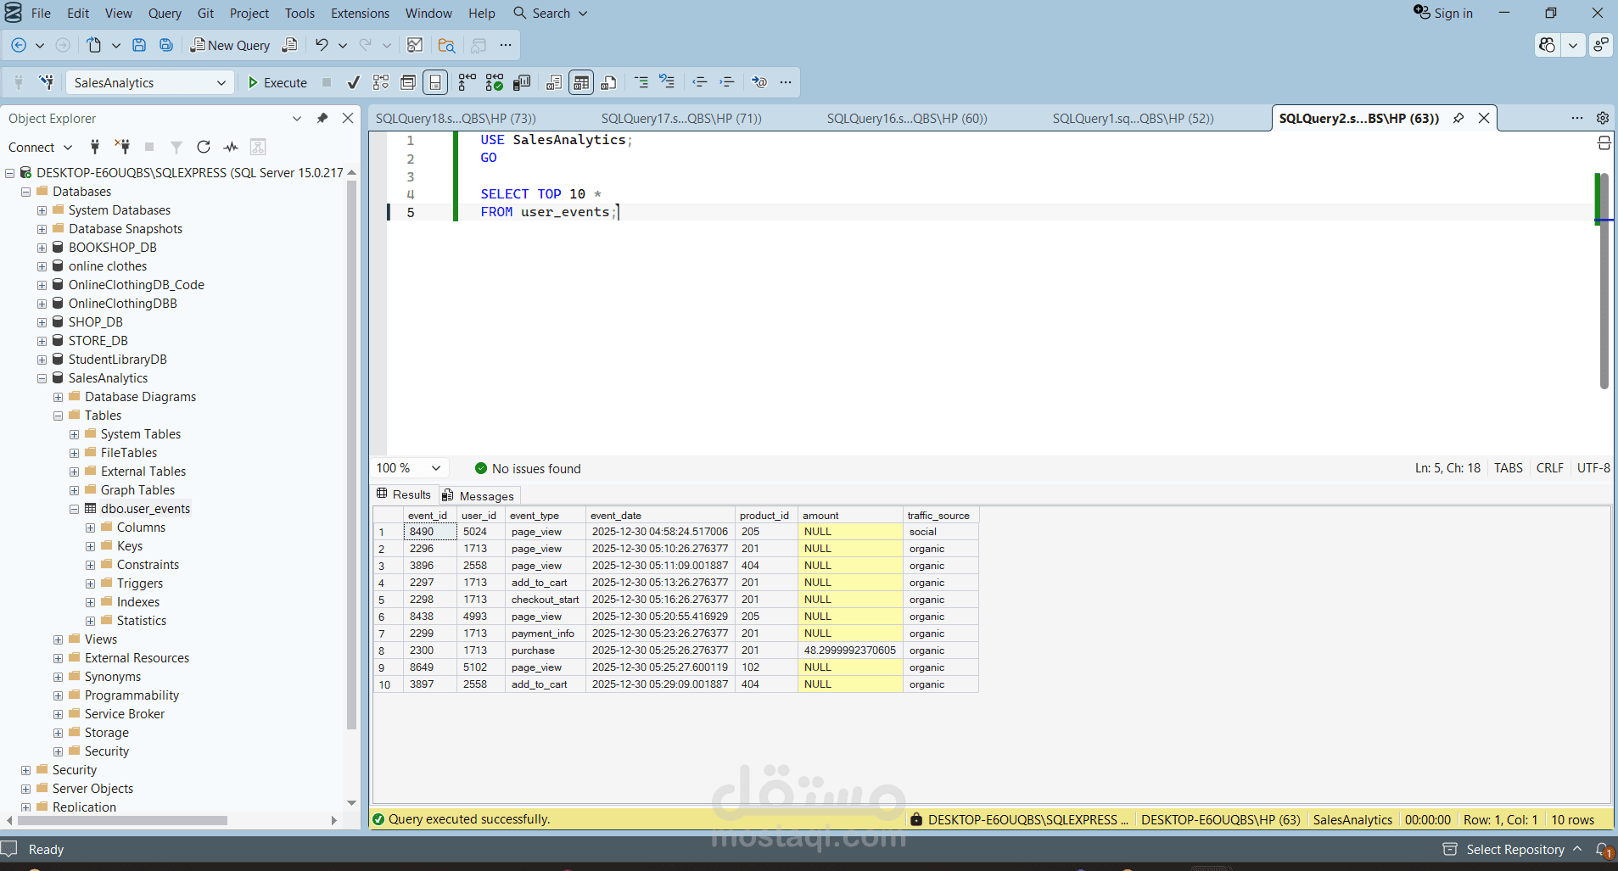Click the New Query button
This screenshot has height=871, width=1618.
(x=230, y=45)
